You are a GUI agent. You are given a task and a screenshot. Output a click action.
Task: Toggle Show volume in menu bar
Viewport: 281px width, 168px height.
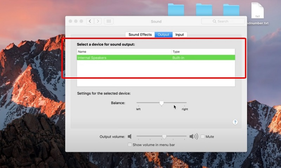[130, 145]
